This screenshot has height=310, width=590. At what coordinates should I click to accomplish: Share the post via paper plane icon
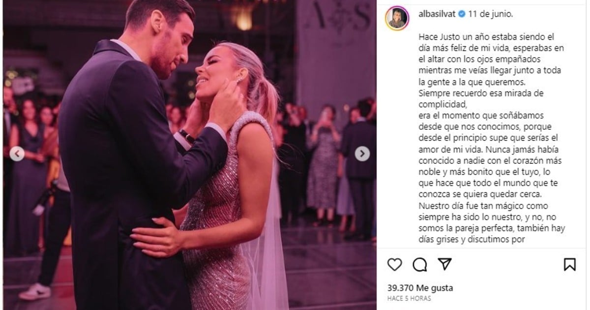pos(444,264)
